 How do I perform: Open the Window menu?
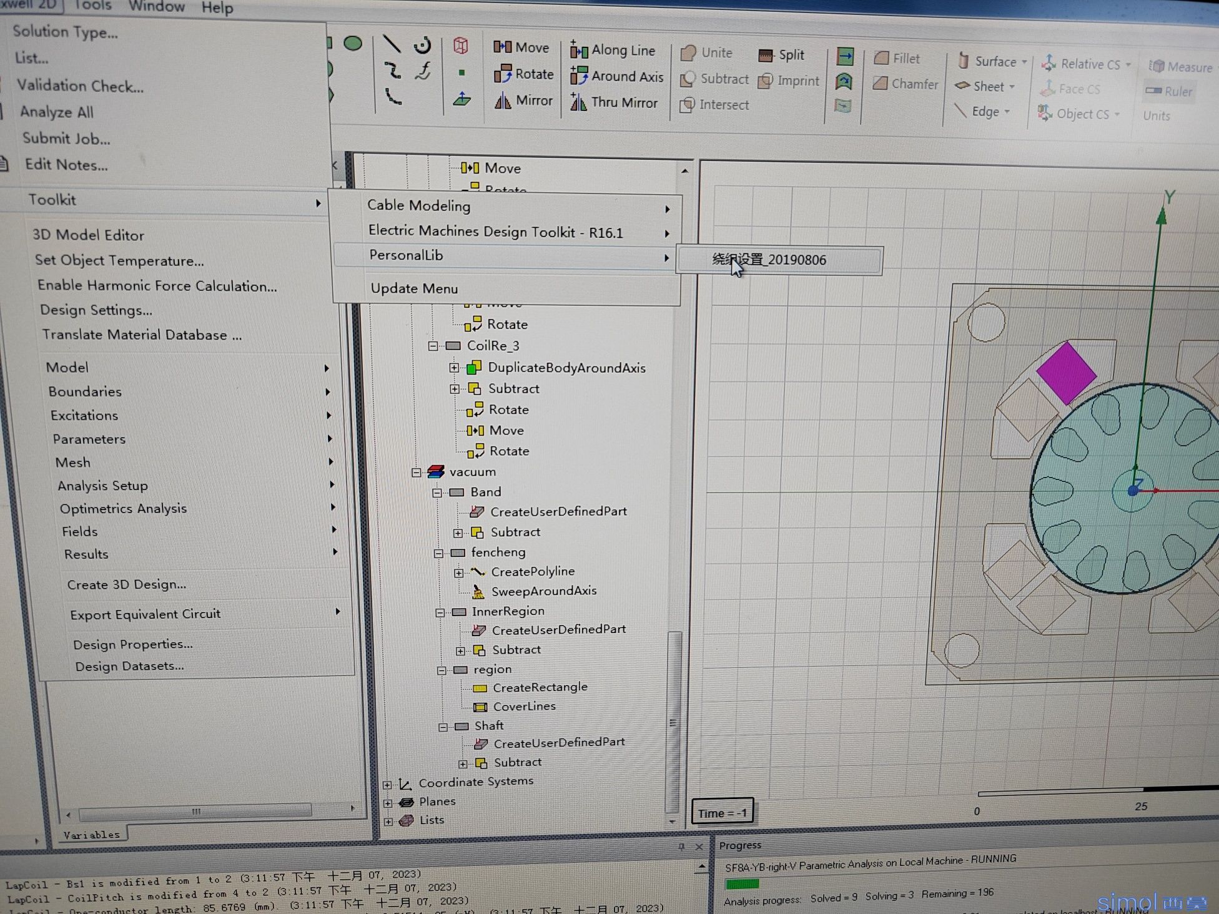coord(156,6)
